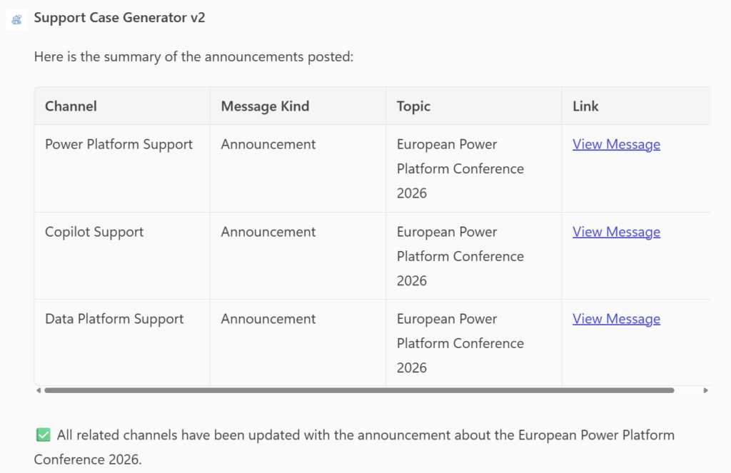Viewport: 731px width, 473px height.
Task: Click the Support Case Generator v2 bot icon
Action: tap(16, 19)
